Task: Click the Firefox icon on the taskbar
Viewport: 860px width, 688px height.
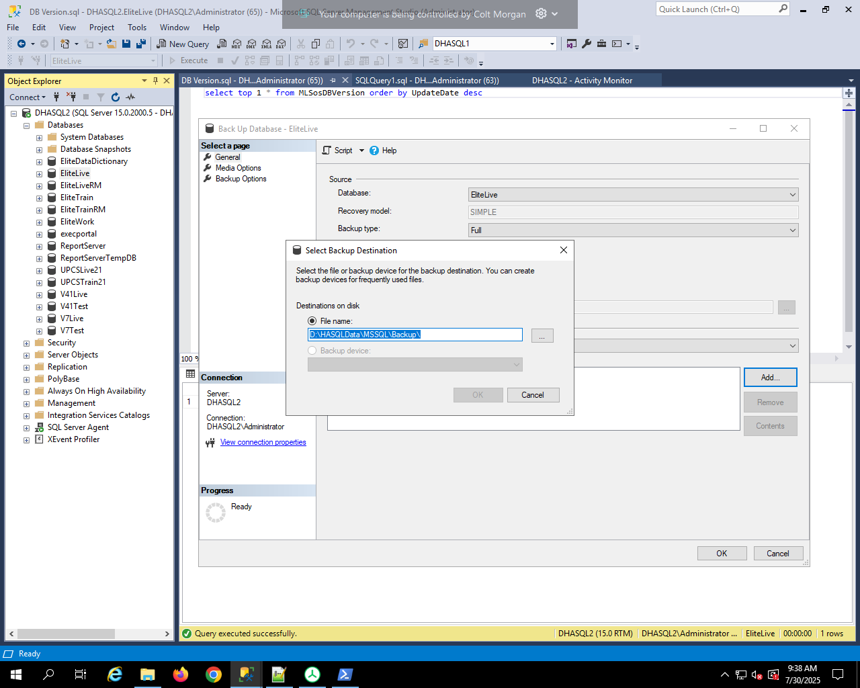Action: pyautogui.click(x=181, y=674)
